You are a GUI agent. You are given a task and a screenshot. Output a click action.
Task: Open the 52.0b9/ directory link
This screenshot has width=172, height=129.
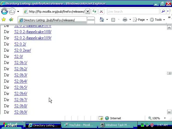point(21,112)
